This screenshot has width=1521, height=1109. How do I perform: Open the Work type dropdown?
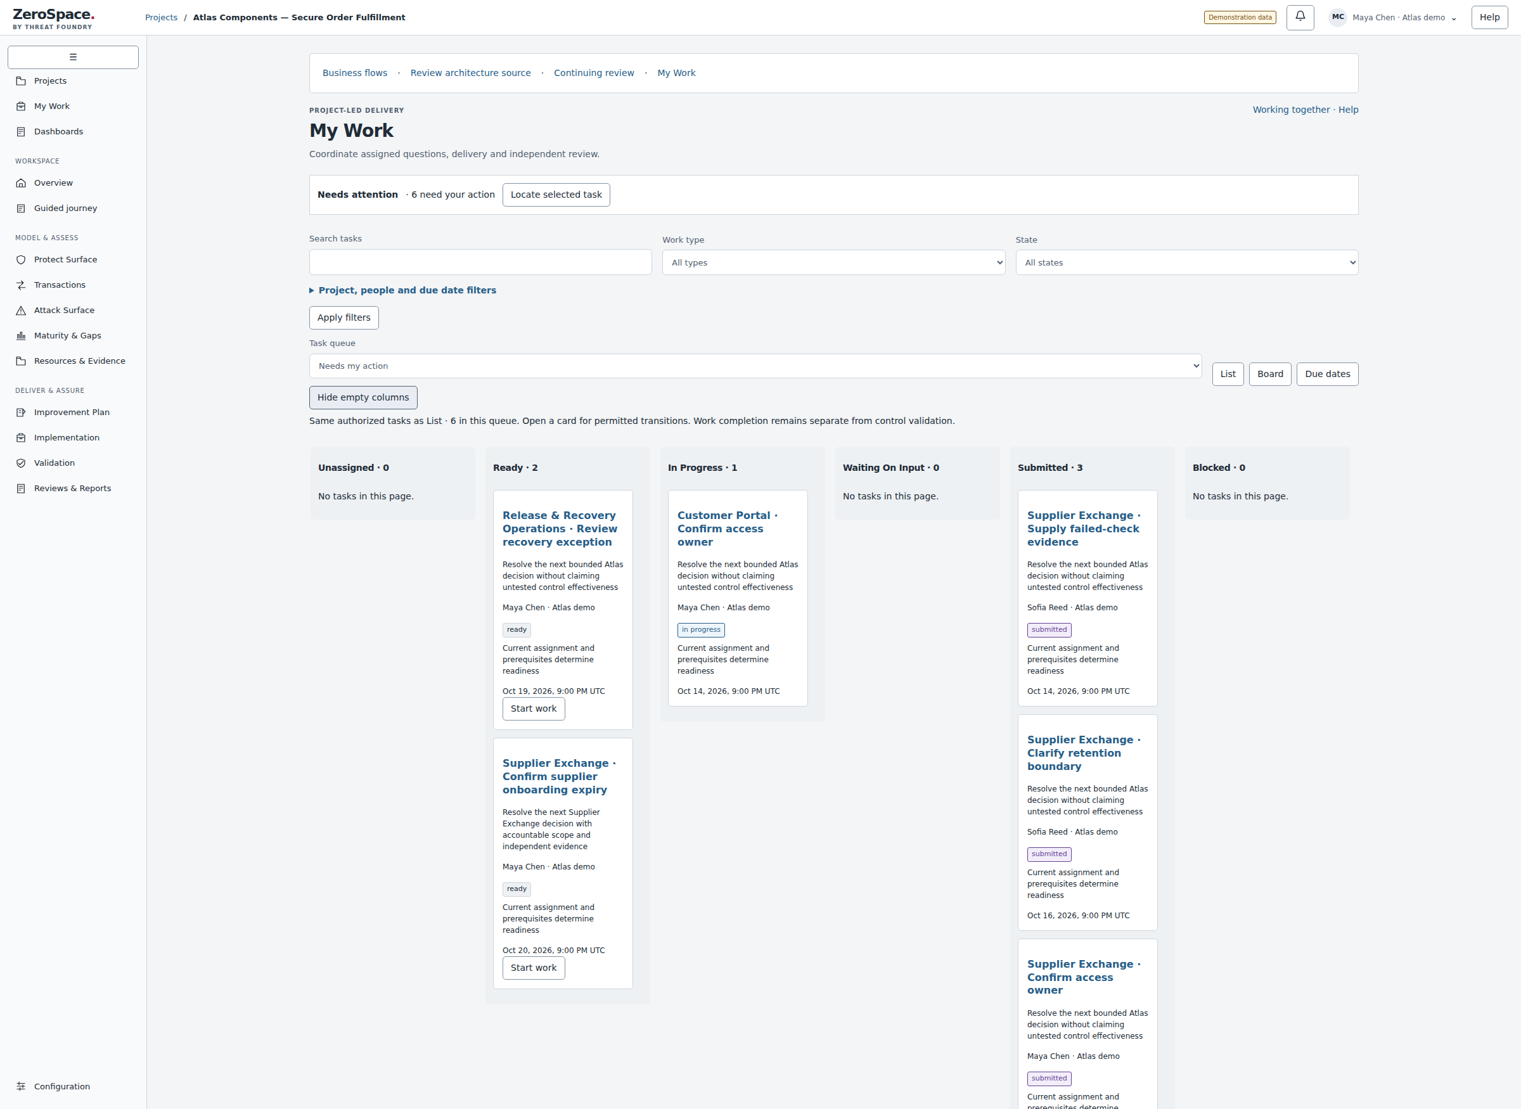click(x=833, y=262)
